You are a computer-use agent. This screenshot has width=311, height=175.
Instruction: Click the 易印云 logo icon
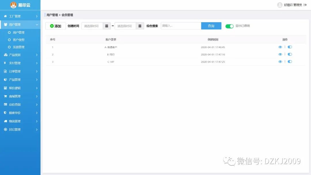tap(13, 5)
